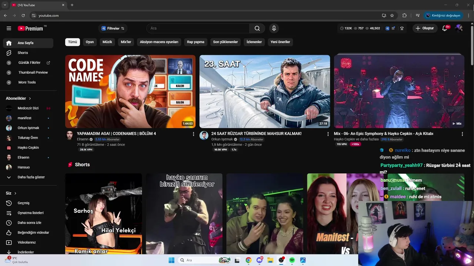Open a new browser tab
Viewport: 474px width, 266px height.
(72, 5)
